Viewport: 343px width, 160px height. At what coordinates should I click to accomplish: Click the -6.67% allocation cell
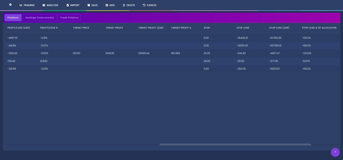coord(306,61)
